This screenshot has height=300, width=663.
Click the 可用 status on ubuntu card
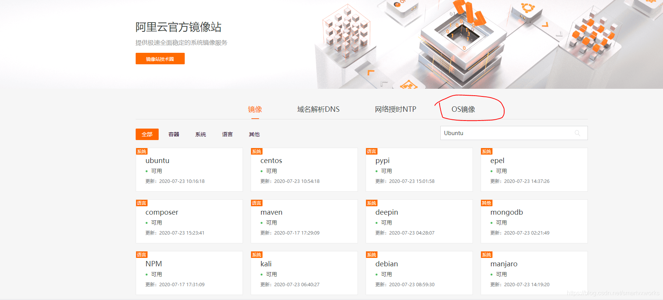(x=156, y=171)
